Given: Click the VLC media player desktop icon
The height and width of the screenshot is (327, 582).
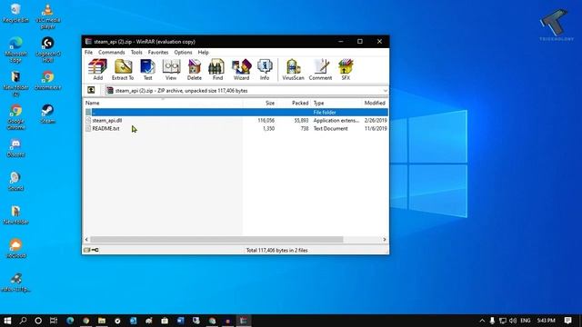Looking at the screenshot, I should pos(48,16).
